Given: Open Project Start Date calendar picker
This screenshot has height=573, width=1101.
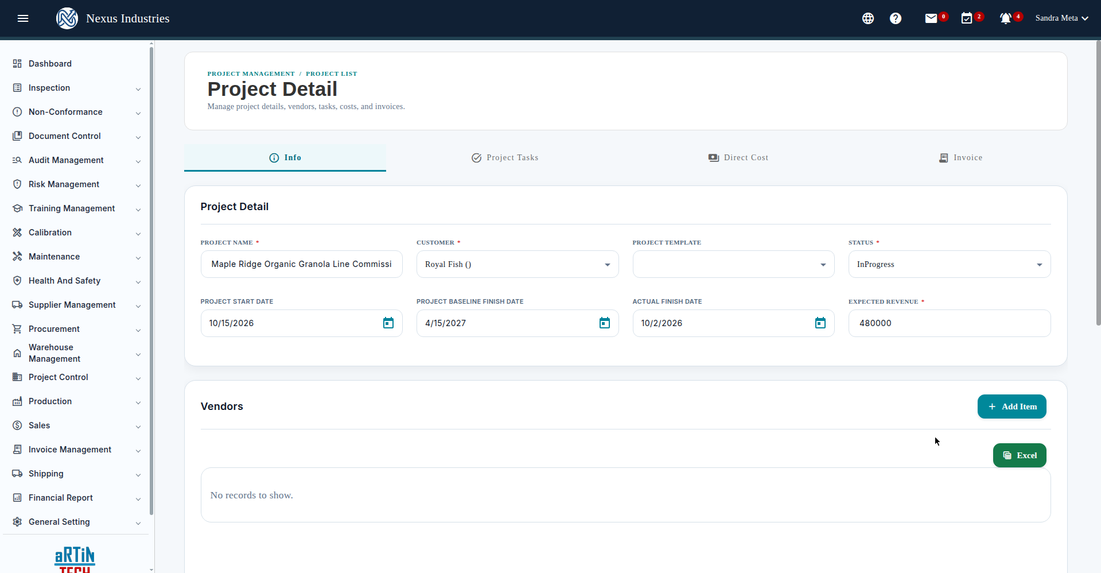Looking at the screenshot, I should point(388,323).
